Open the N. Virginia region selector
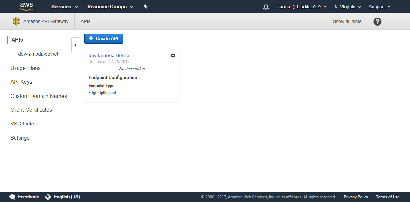This screenshot has width=410, height=202. tap(347, 7)
